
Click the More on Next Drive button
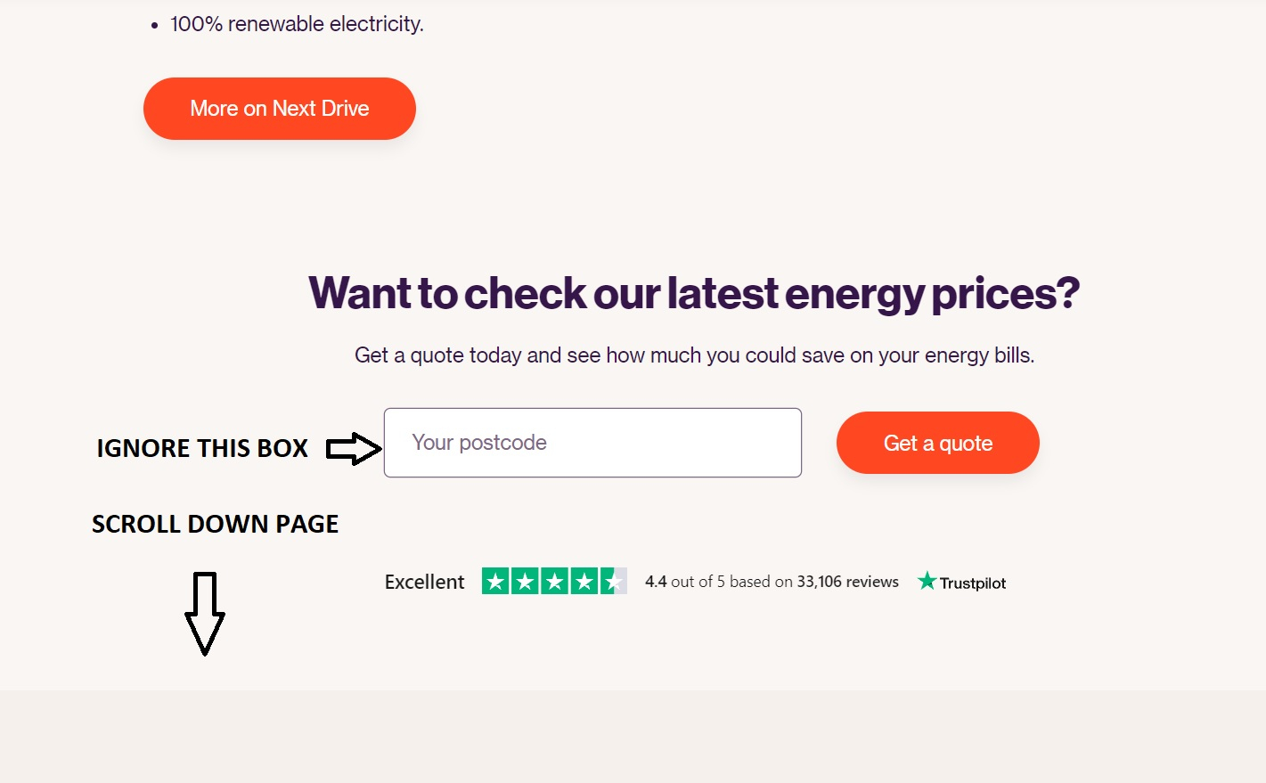279,109
